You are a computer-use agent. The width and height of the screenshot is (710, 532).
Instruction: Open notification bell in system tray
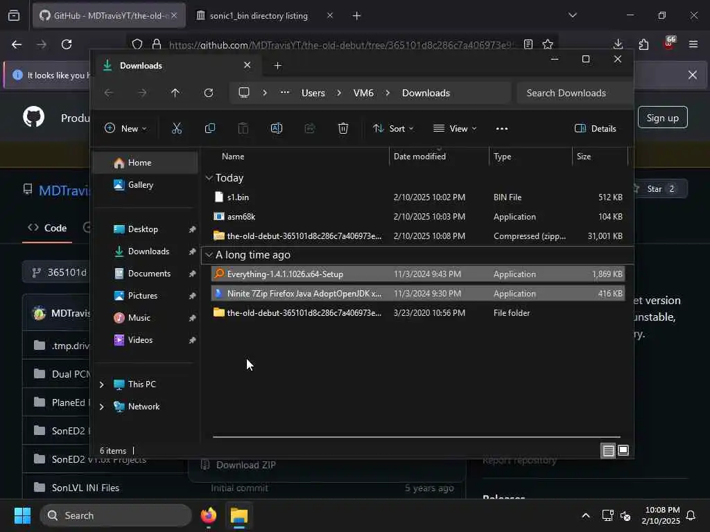coord(691,515)
